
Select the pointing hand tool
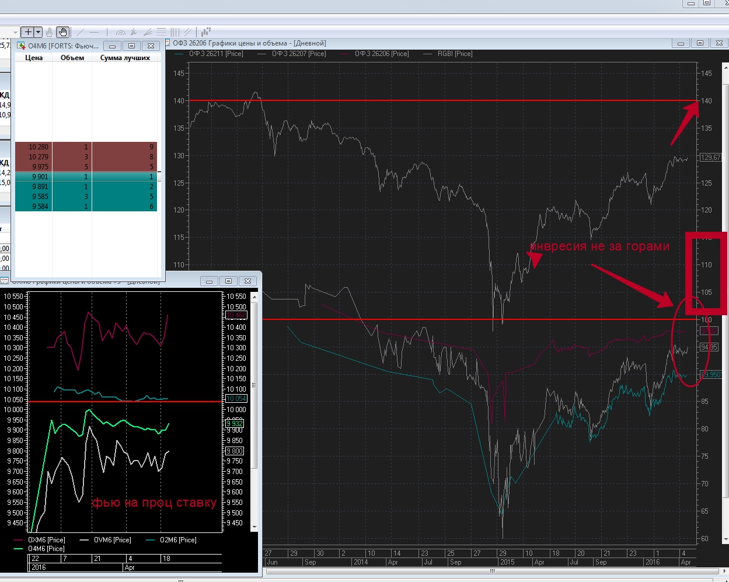coord(49,32)
